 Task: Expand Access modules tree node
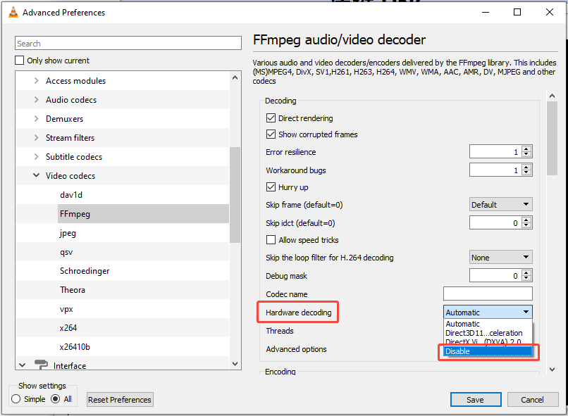point(36,80)
